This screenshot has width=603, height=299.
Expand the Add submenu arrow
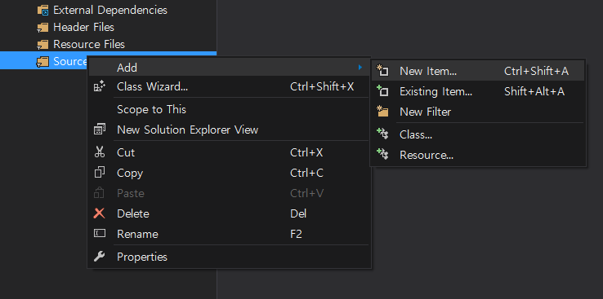coord(360,68)
